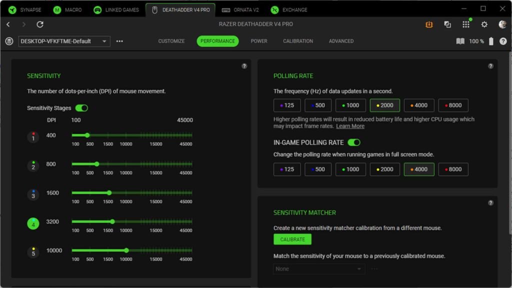Click the 10000 DPI value of stage 5
This screenshot has height=288, width=512.
(54, 250)
